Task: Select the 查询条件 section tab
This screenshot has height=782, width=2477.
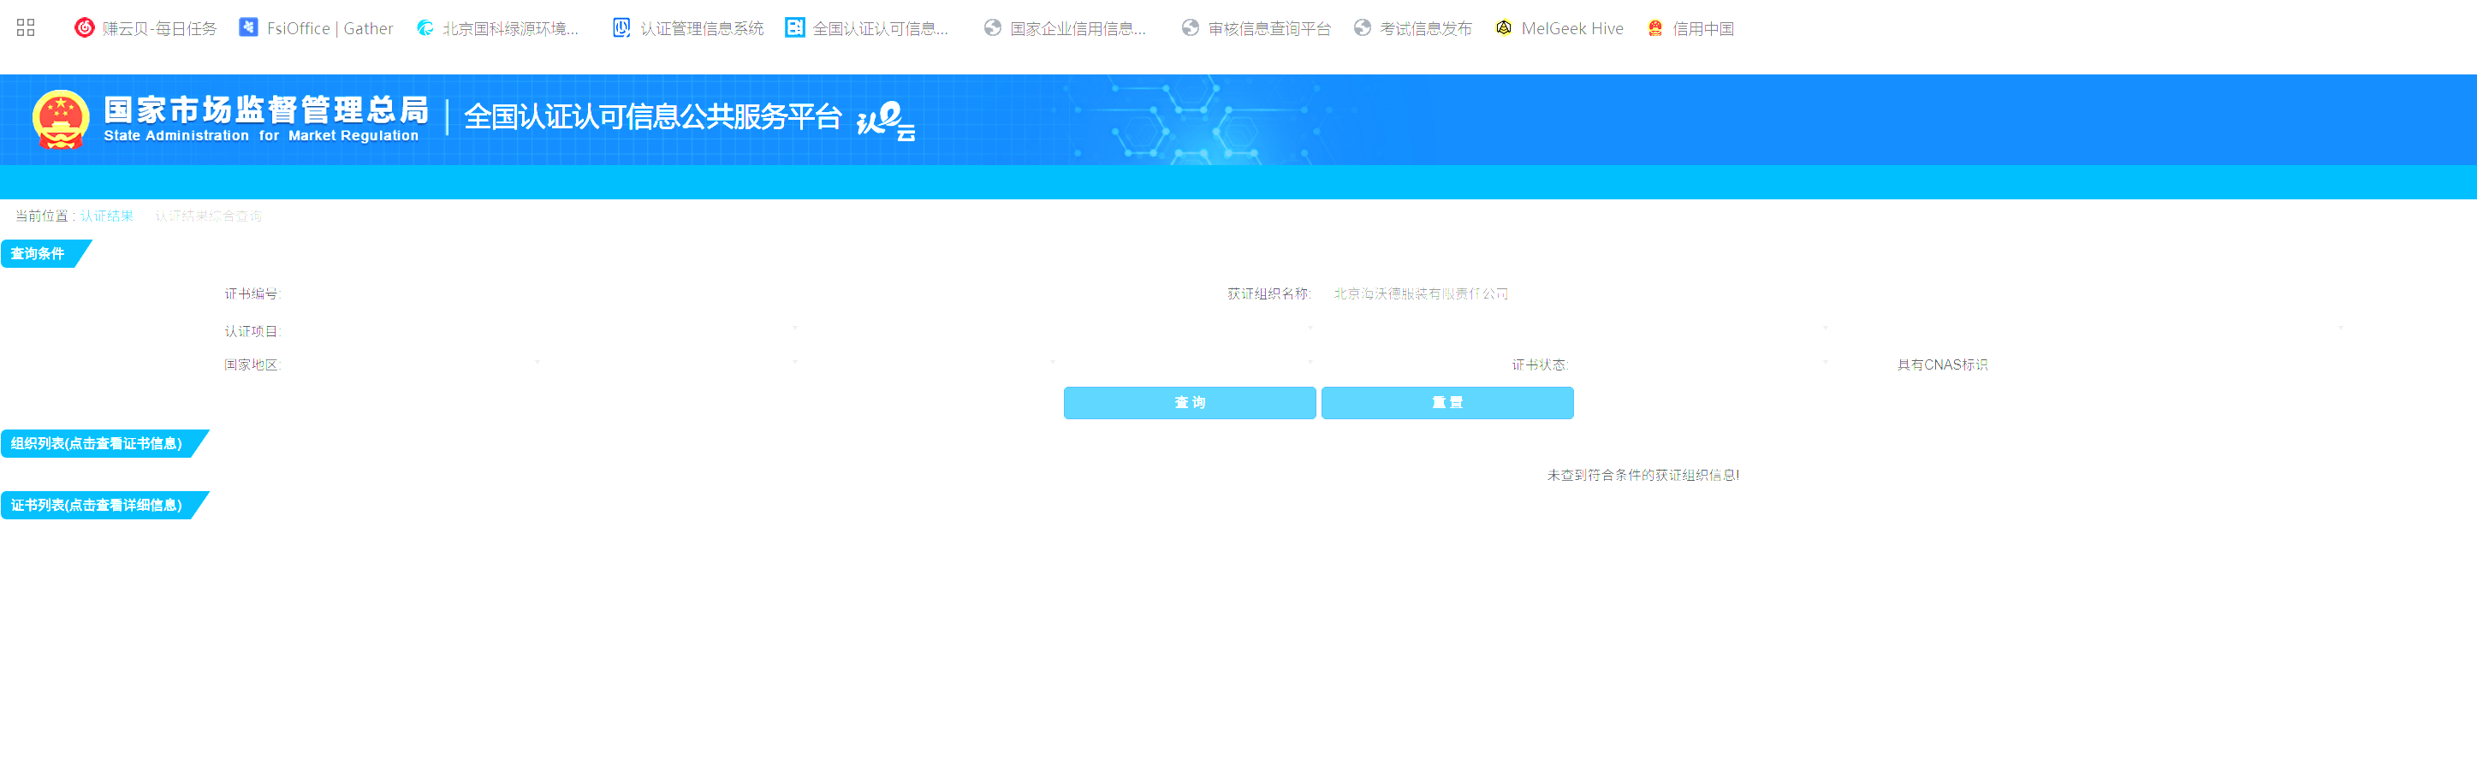Action: [46, 253]
